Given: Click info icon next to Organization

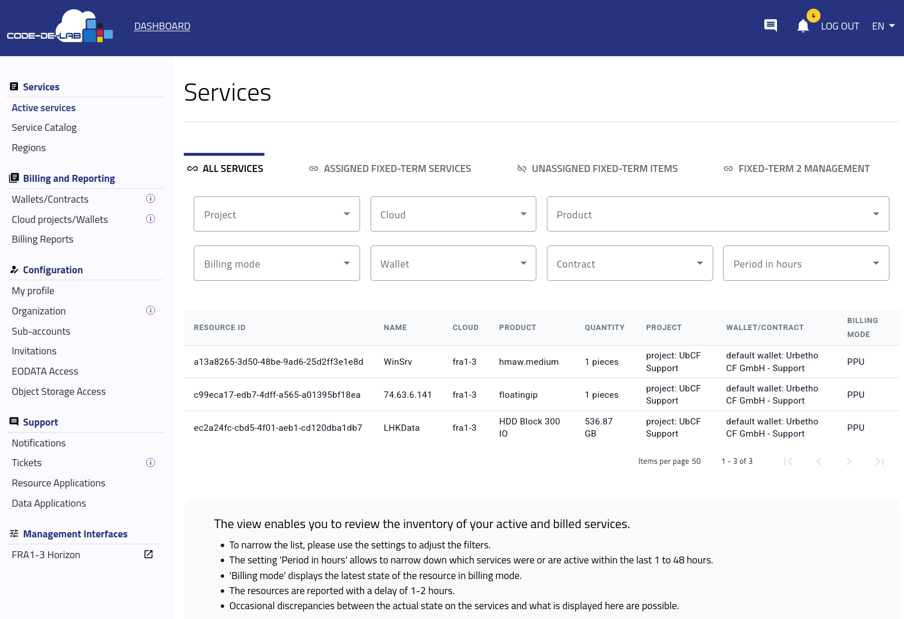Looking at the screenshot, I should coord(151,310).
